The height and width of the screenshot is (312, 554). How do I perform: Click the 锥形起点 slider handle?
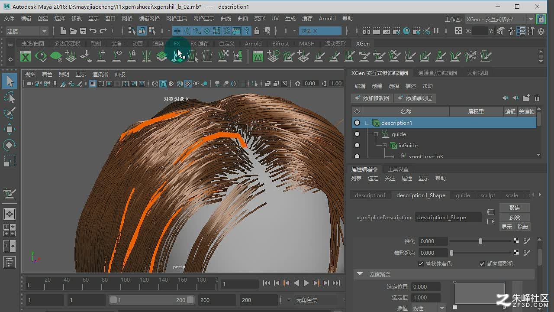[x=451, y=253]
